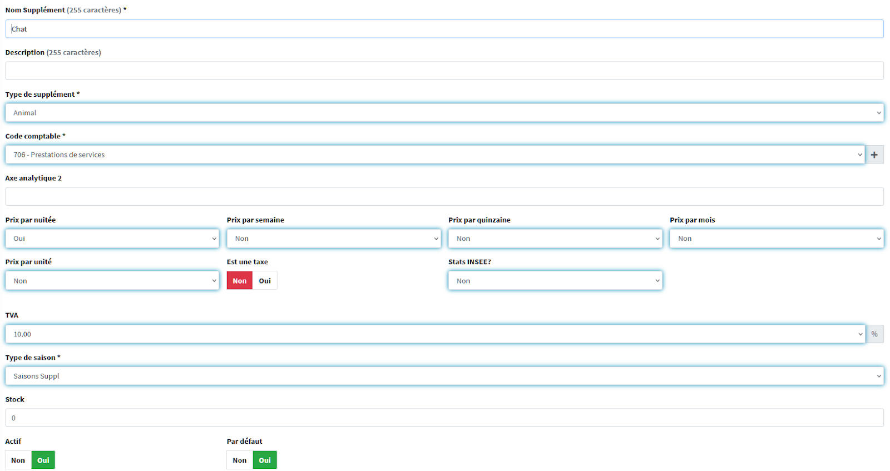
Task: Expand the Prix par unité dropdown
Action: (x=112, y=281)
